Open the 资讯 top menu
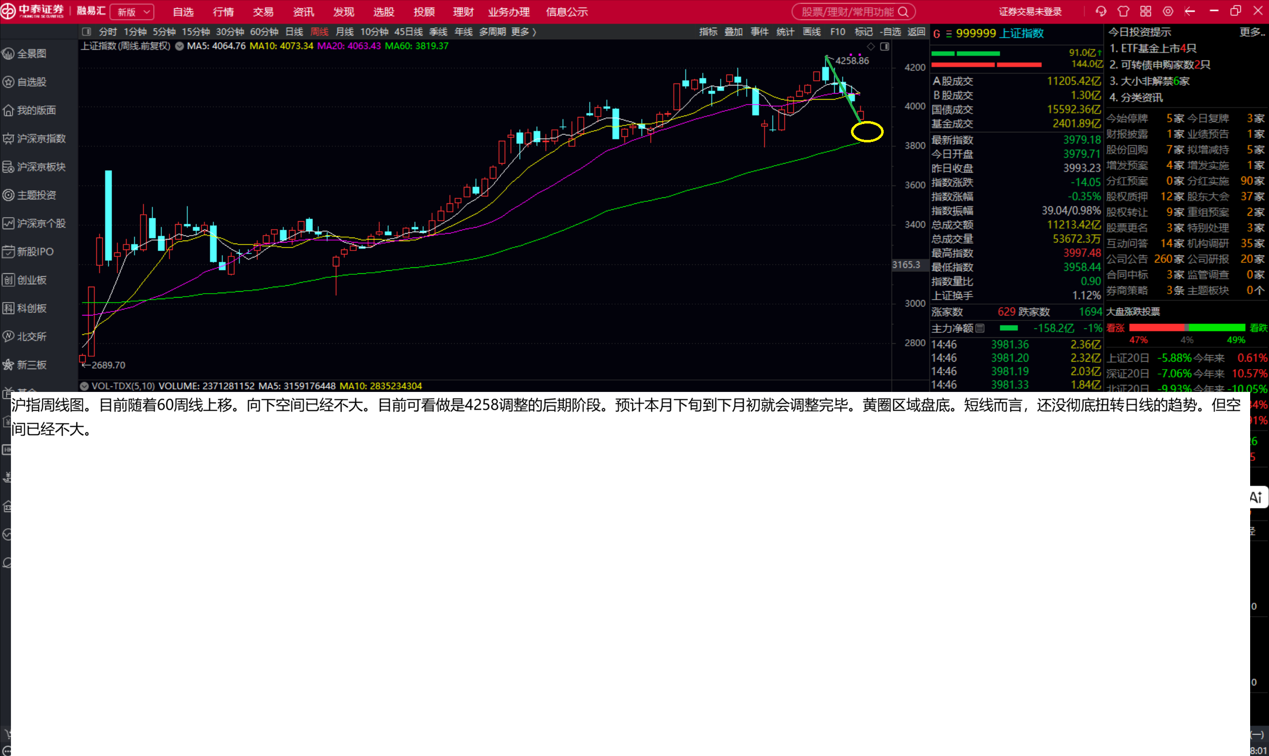The image size is (1269, 756). pyautogui.click(x=303, y=12)
